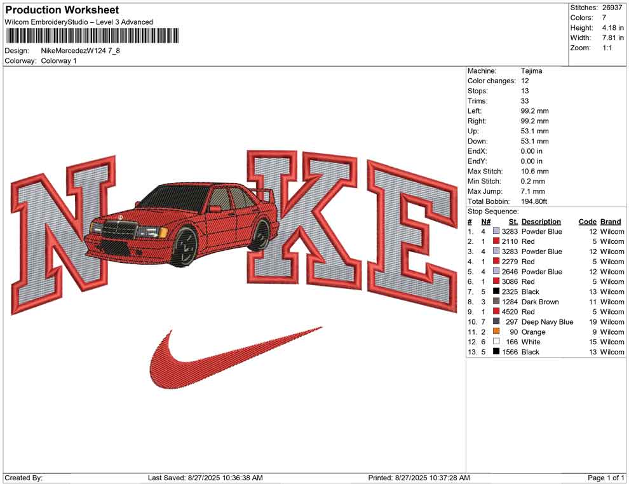Click the Min Stitch value 0.2 mm
This screenshot has height=484, width=629.
(532, 181)
